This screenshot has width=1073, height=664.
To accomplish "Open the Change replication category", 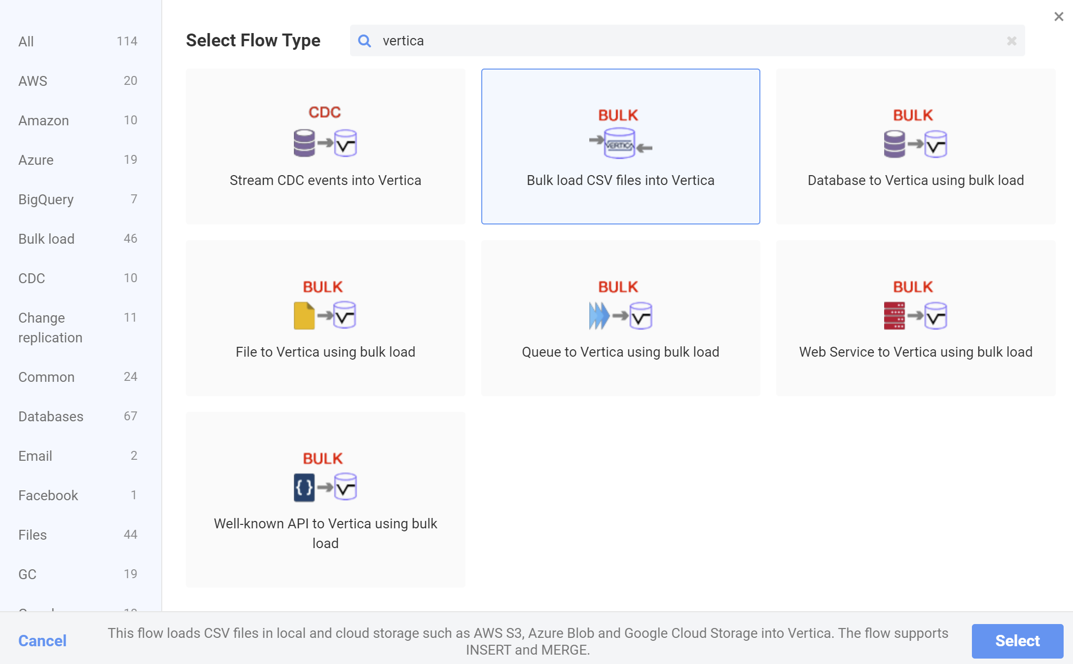I will point(50,328).
